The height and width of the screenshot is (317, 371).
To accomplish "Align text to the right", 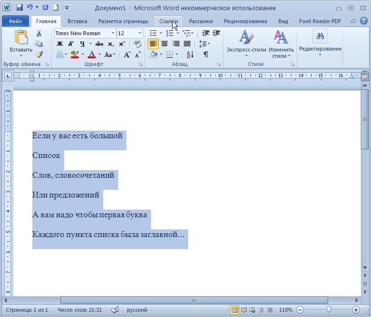I will point(176,44).
